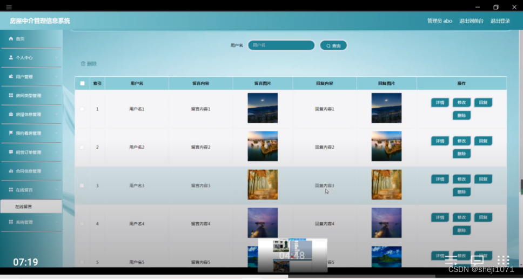Click the 查询 search button
Screen dimensions: 523x279
[333, 46]
